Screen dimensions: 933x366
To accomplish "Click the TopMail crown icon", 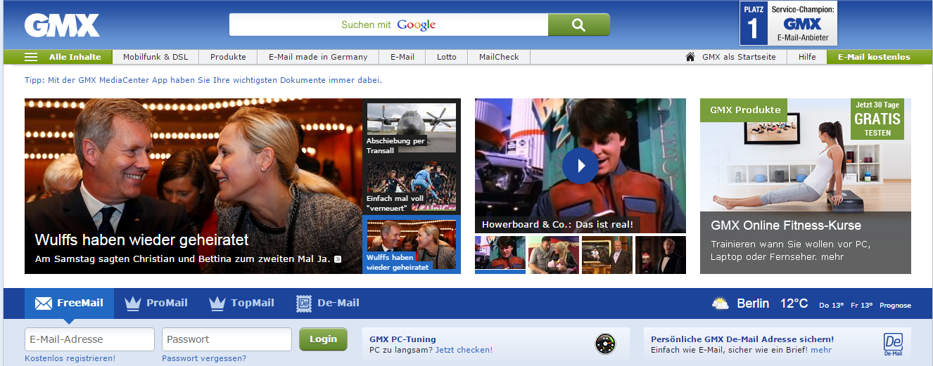I will 217,303.
